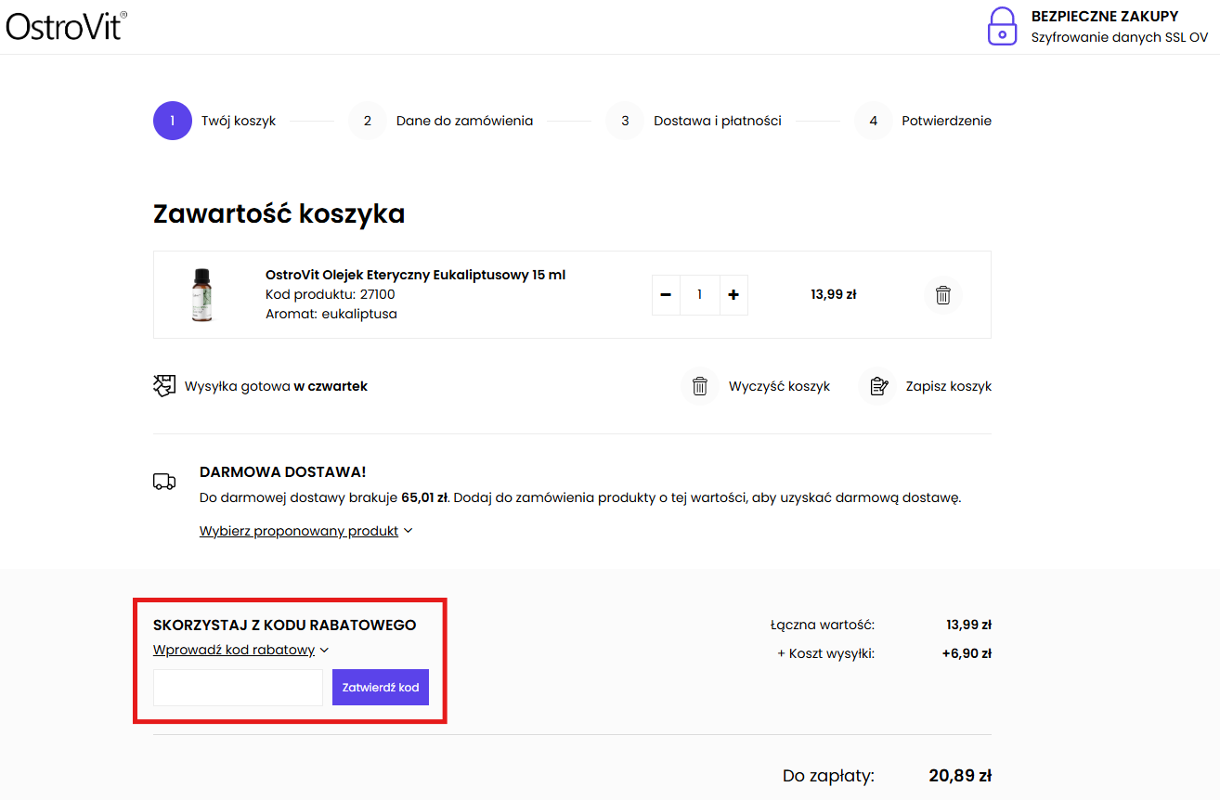Image resolution: width=1220 pixels, height=800 pixels.
Task: Click the product price 13,99 zł in cart row
Action: (834, 294)
